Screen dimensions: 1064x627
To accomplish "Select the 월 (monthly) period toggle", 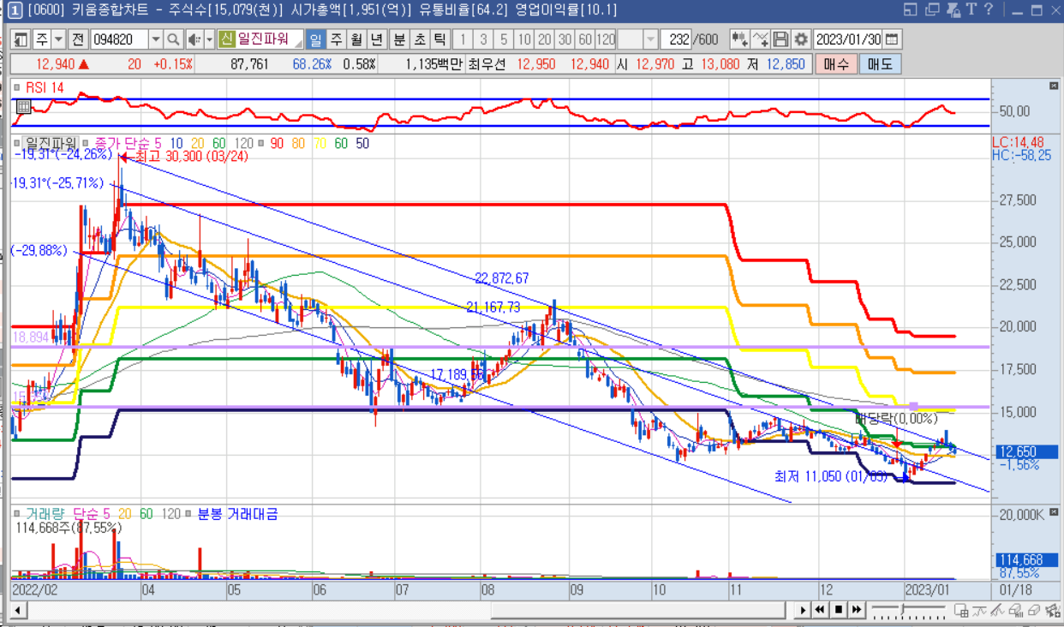I will (x=356, y=39).
